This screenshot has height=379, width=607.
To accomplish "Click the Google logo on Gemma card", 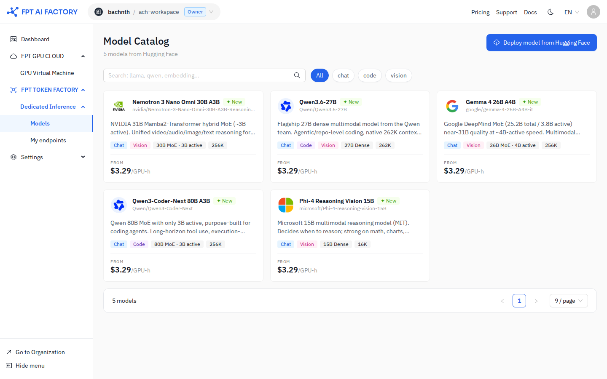I will [x=452, y=106].
